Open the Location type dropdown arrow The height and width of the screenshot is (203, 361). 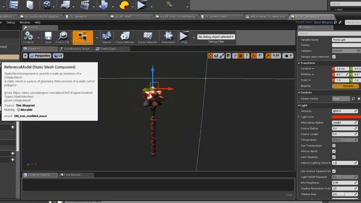point(313,69)
